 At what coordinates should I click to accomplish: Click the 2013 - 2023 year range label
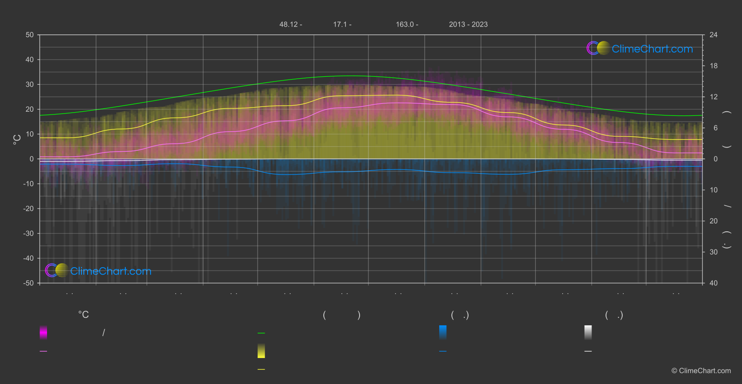pyautogui.click(x=468, y=25)
